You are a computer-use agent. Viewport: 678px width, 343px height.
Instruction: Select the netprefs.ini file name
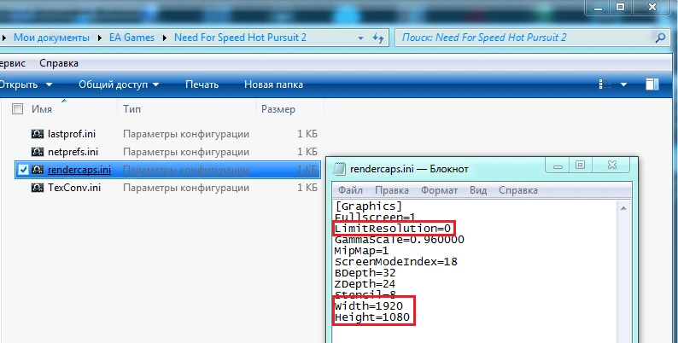coord(73,152)
